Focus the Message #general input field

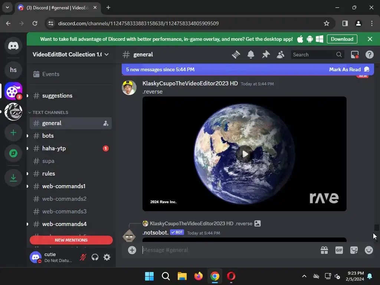point(229,250)
